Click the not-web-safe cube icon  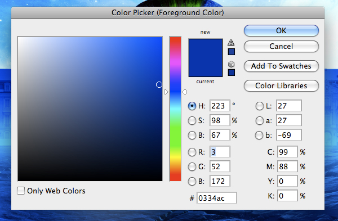pyautogui.click(x=231, y=64)
